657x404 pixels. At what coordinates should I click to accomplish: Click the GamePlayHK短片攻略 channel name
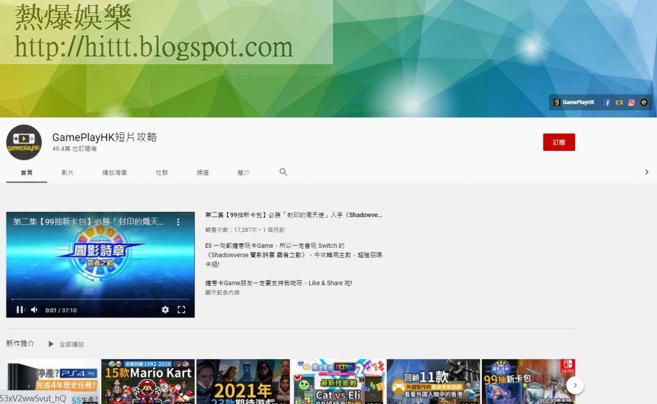[105, 137]
